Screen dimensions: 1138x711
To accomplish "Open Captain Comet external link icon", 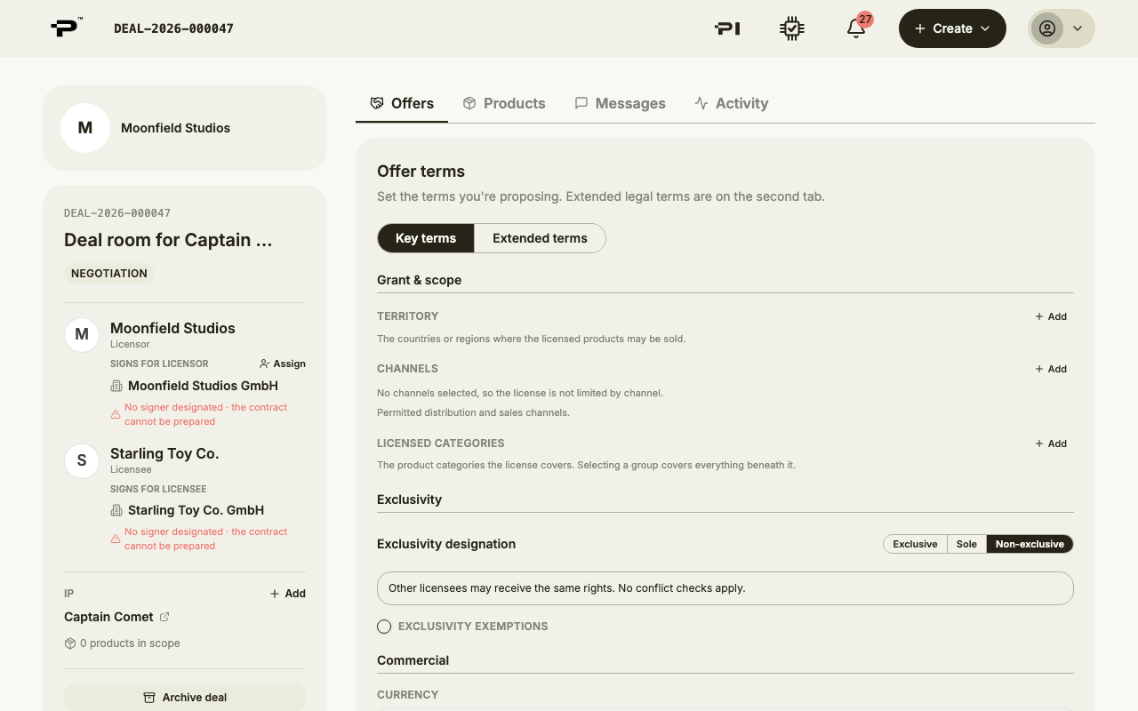I will (164, 617).
